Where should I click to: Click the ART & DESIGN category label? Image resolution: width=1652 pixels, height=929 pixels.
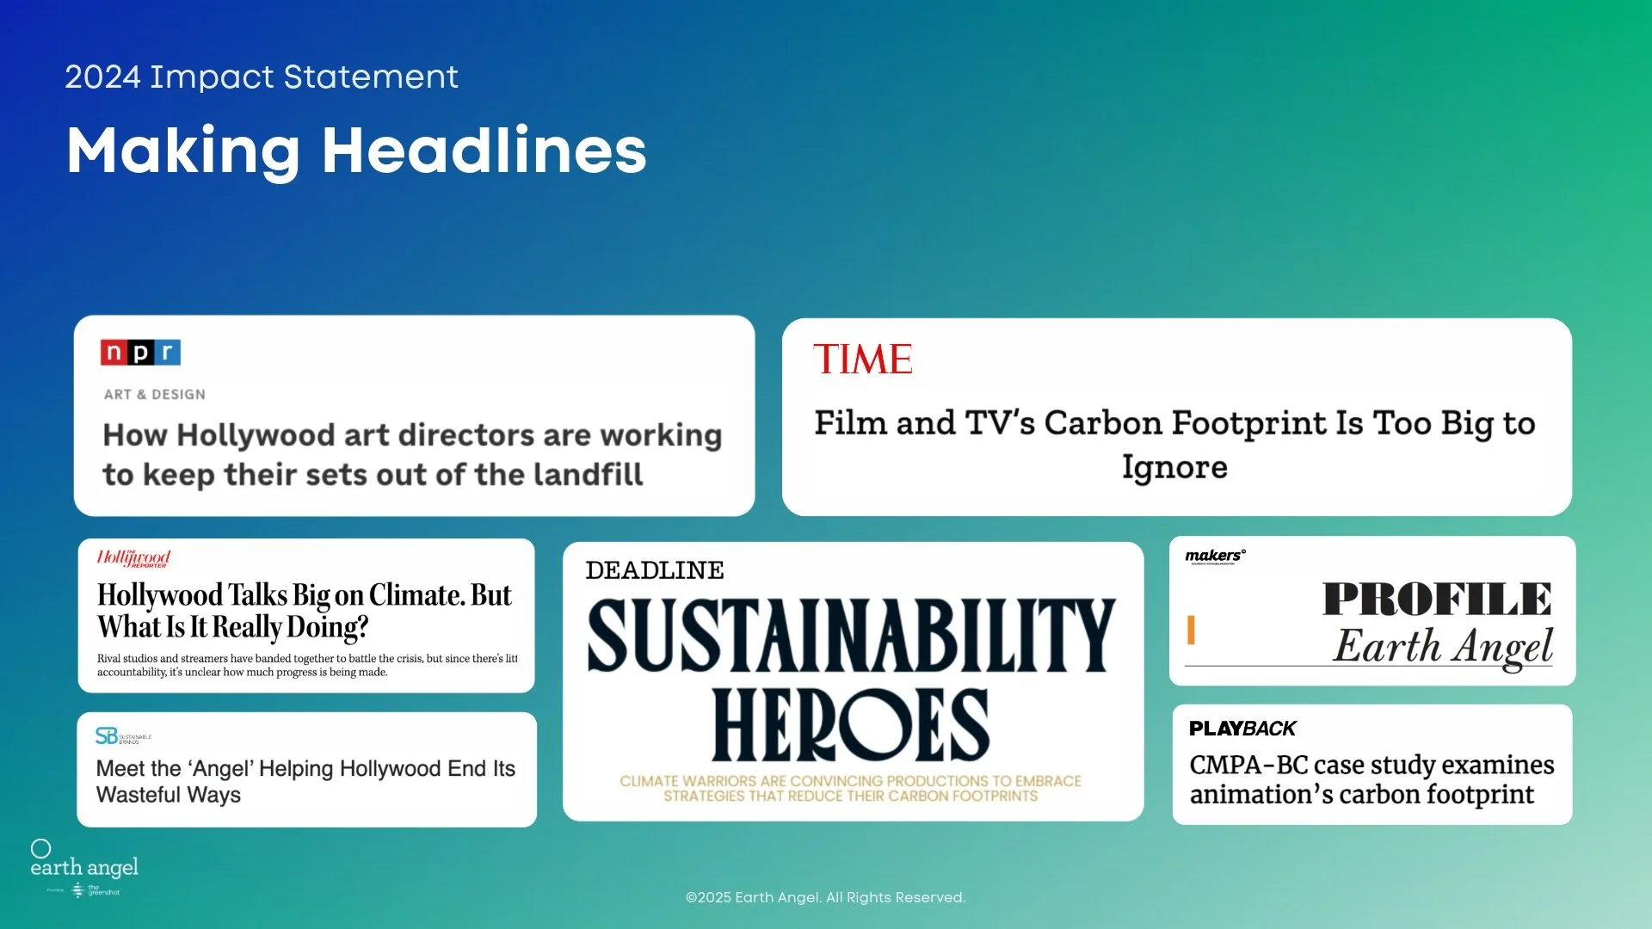pos(155,395)
